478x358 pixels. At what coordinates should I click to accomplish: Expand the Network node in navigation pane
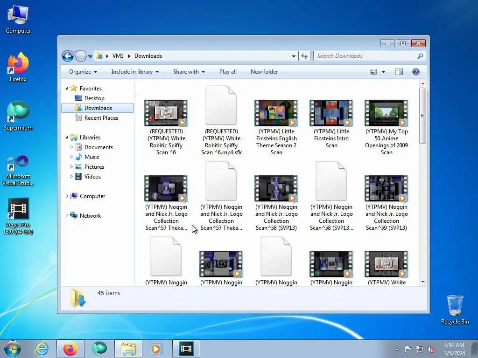[x=67, y=215]
